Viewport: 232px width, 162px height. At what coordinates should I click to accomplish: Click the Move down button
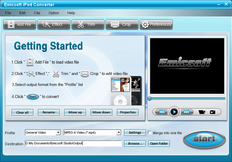(x=101, y=112)
